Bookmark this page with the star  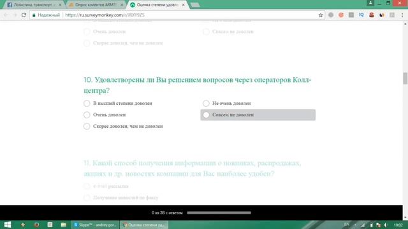pos(321,15)
